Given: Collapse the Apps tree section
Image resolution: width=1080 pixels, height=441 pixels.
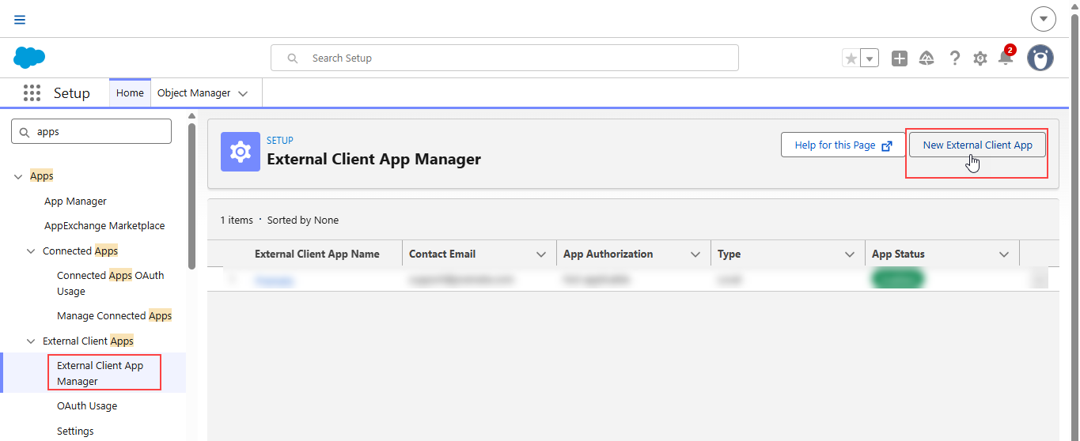Looking at the screenshot, I should [18, 176].
